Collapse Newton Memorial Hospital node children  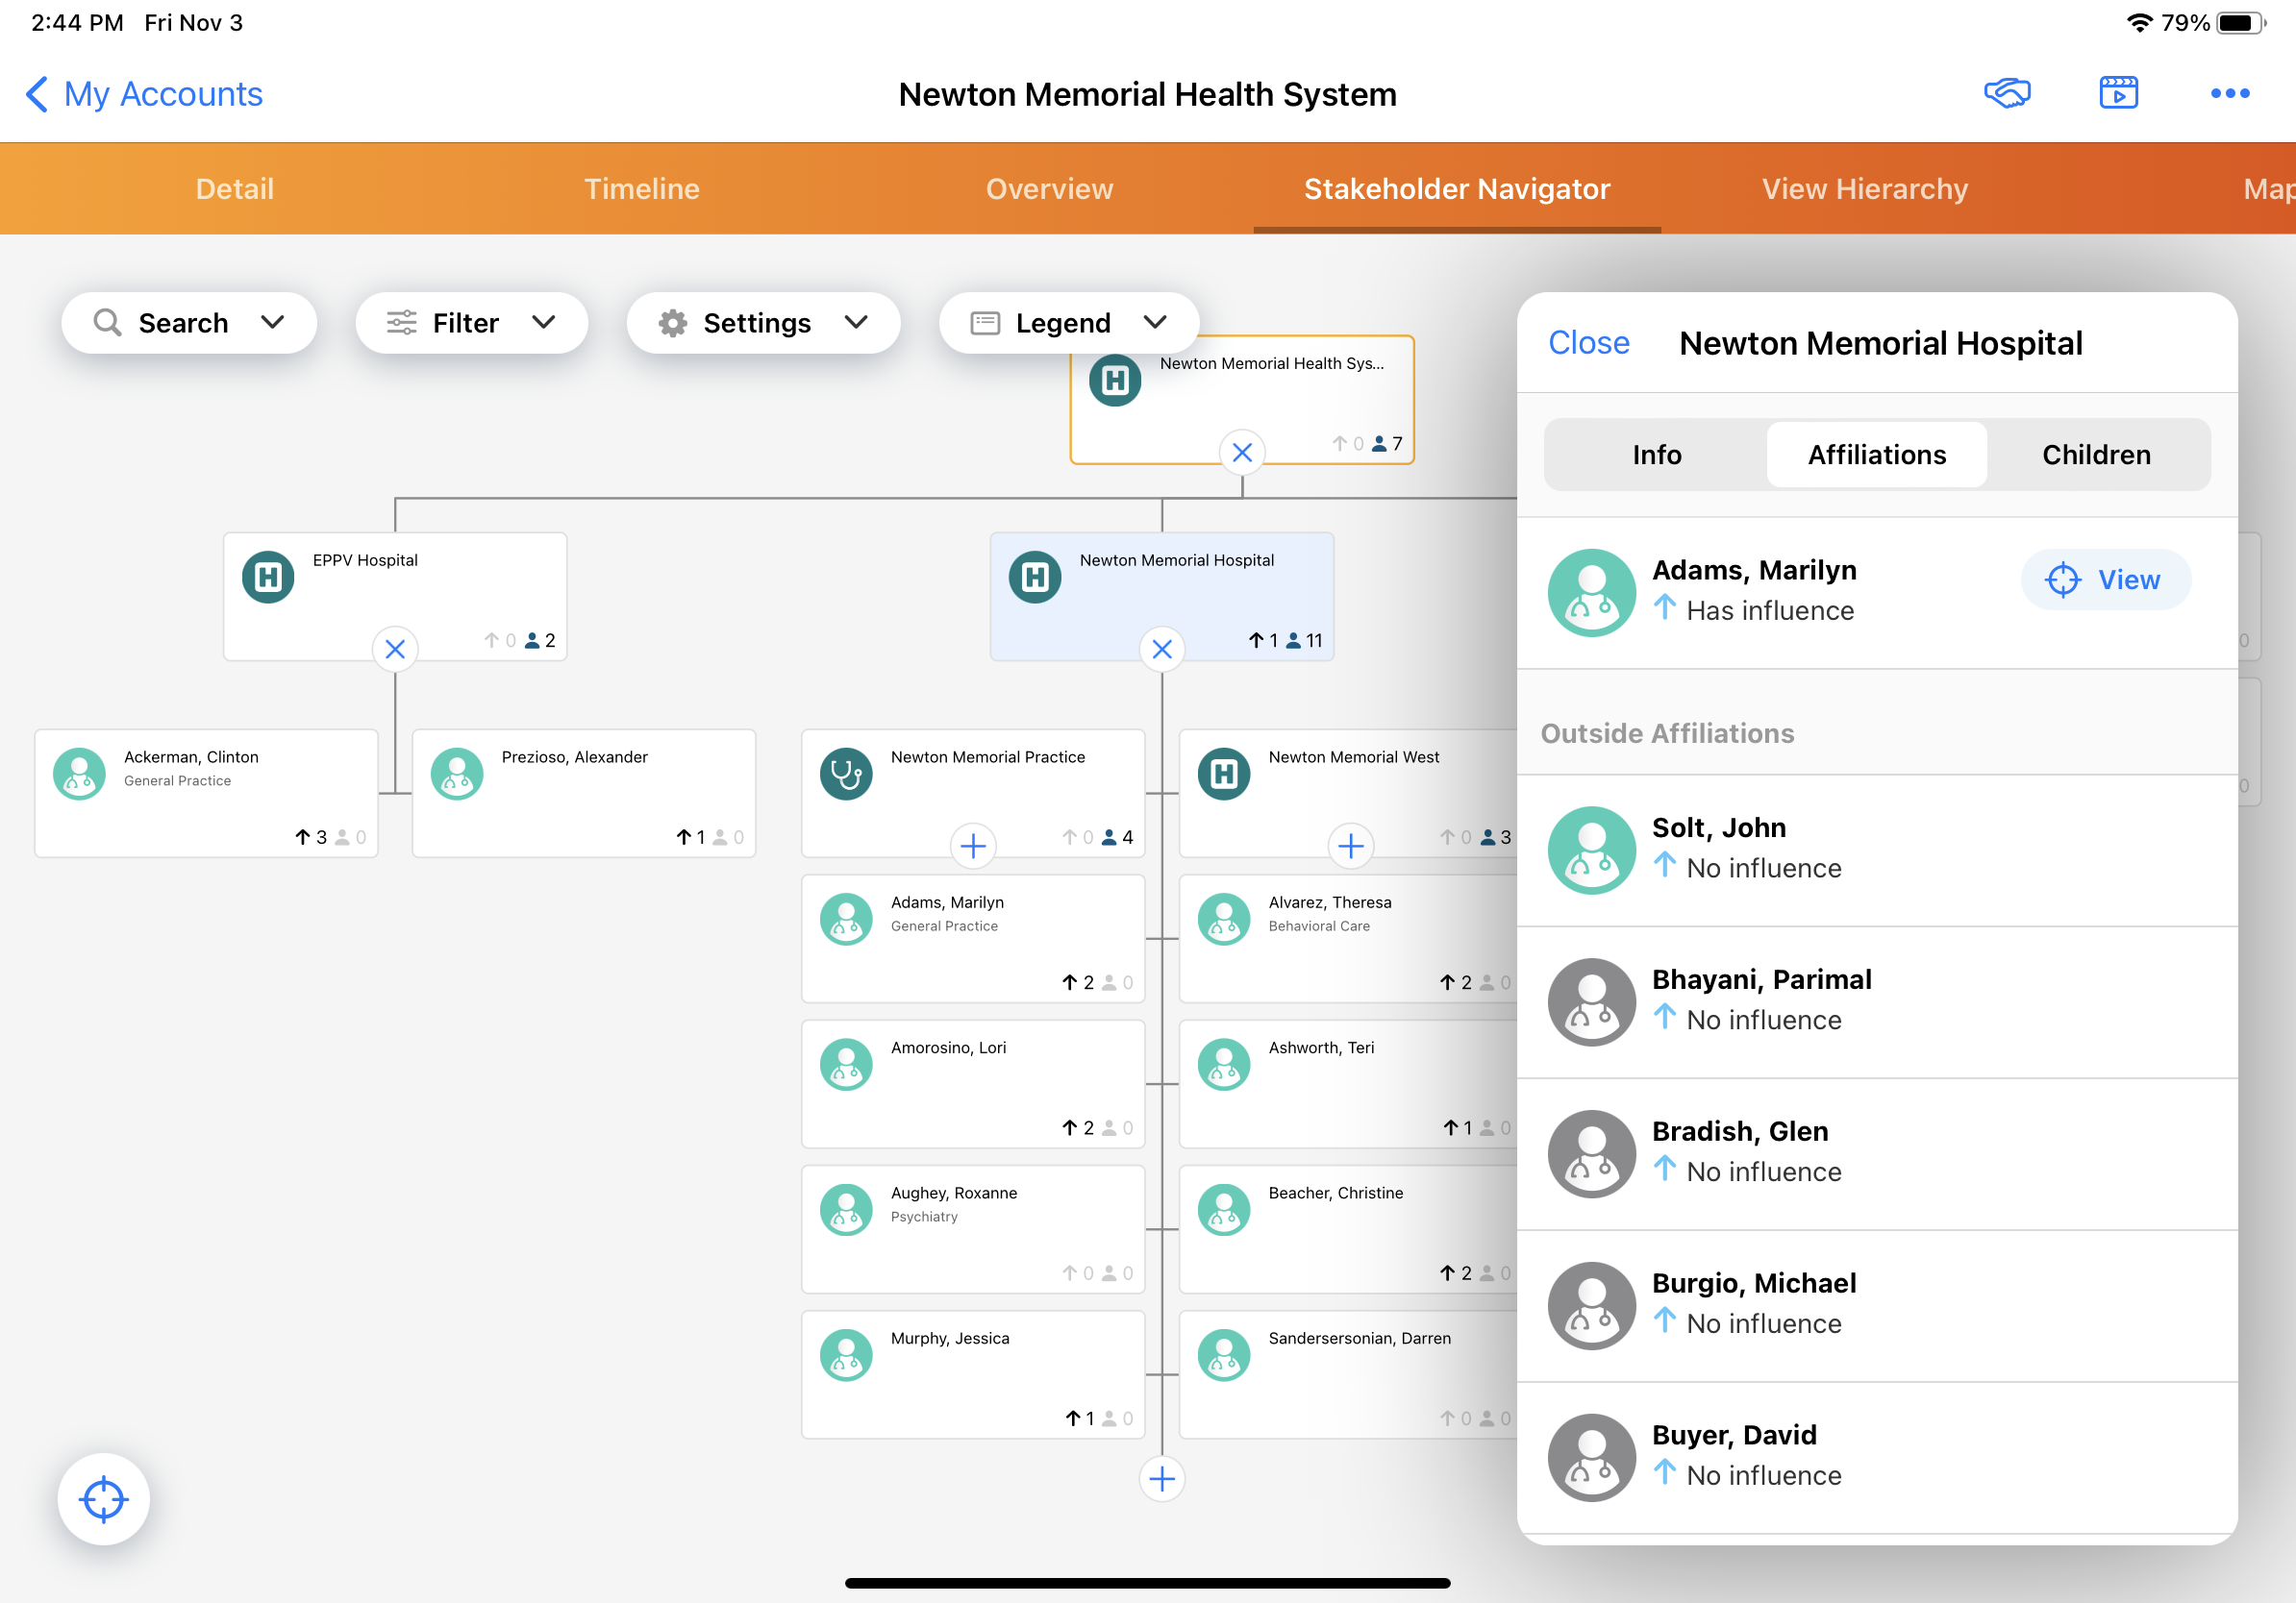tap(1161, 649)
